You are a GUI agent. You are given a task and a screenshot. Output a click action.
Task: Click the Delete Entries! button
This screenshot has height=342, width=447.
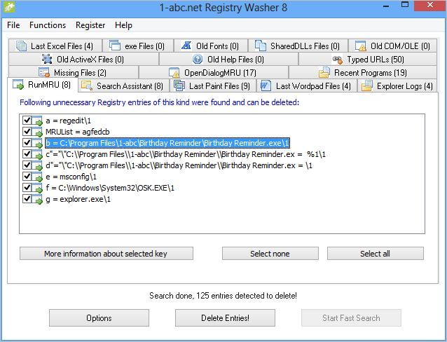click(x=225, y=317)
